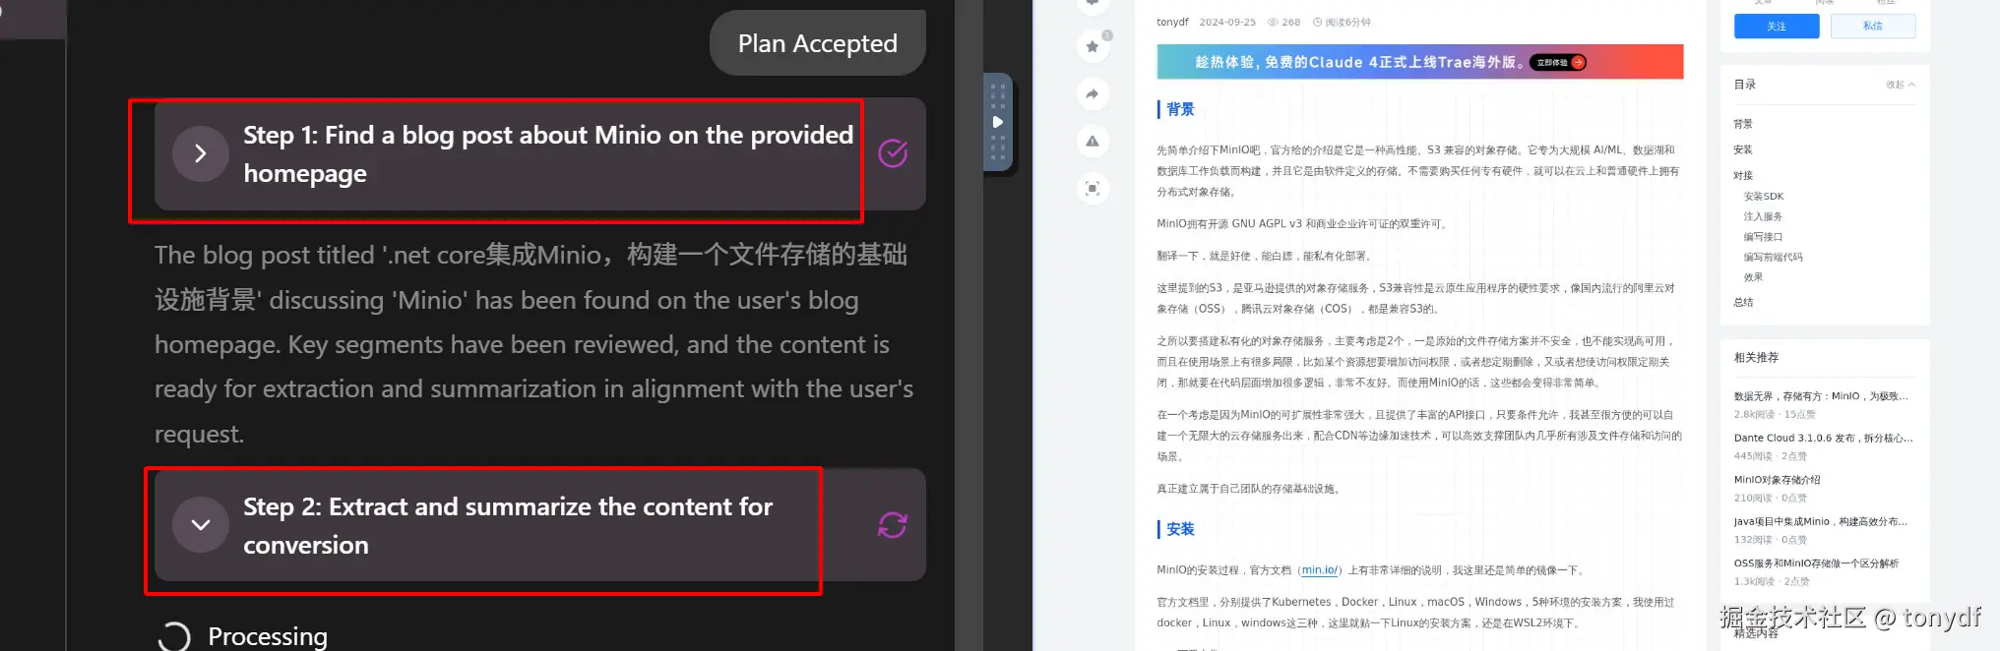
Task: Click the 立即体验 button on Claude 4 banner
Action: click(x=1560, y=62)
